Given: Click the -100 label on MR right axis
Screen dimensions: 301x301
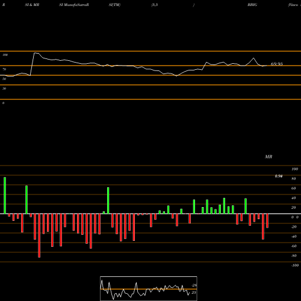Looking at the screenshot, I should tap(295, 265).
